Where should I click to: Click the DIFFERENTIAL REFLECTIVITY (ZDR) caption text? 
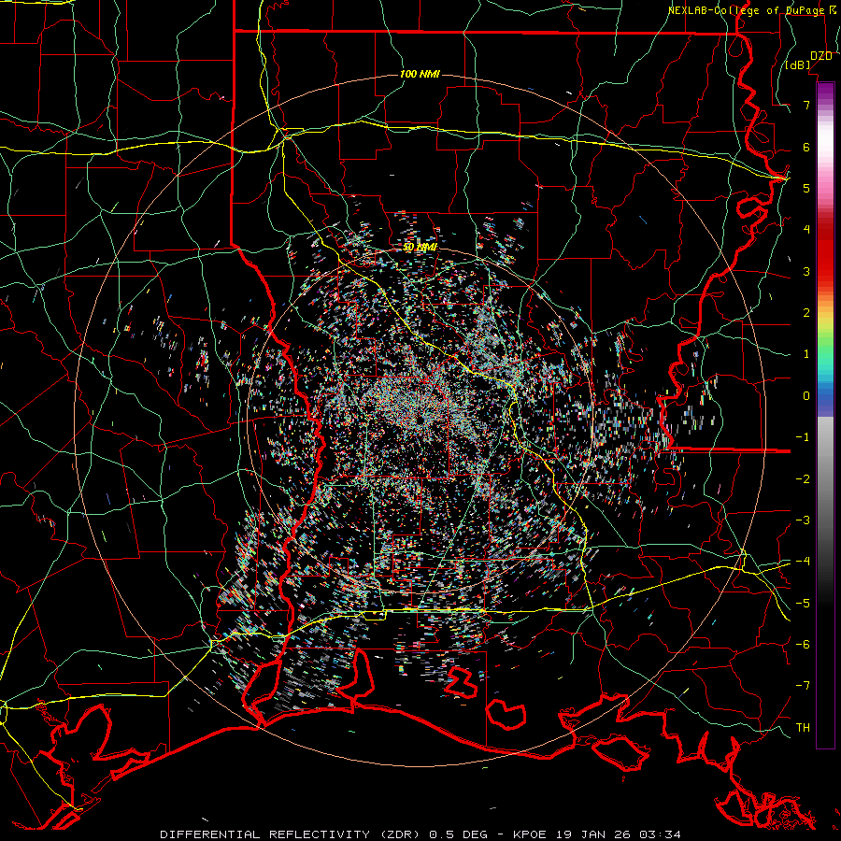[x=292, y=834]
